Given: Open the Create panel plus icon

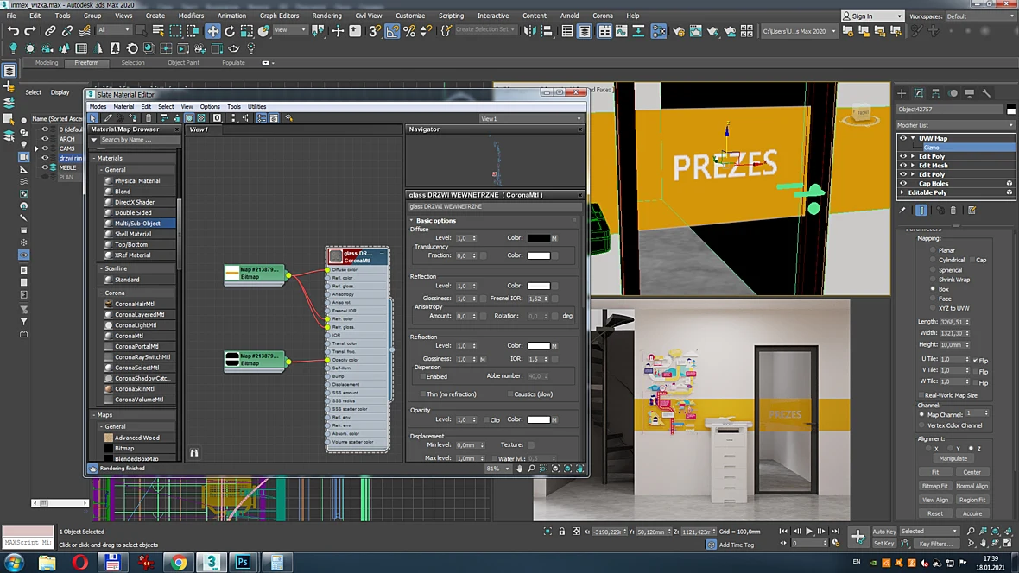Looking at the screenshot, I should (902, 93).
